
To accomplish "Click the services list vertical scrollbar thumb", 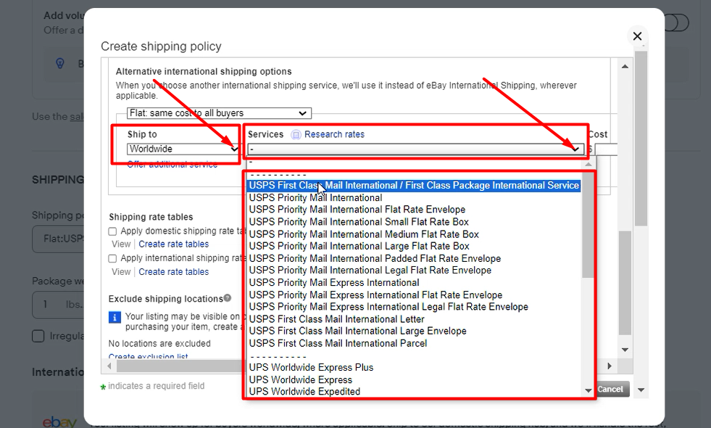I will [588, 224].
